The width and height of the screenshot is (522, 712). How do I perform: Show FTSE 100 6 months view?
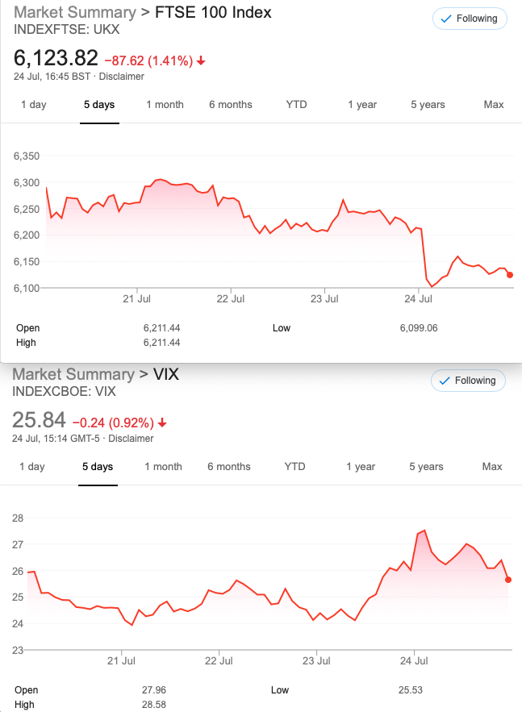point(230,105)
